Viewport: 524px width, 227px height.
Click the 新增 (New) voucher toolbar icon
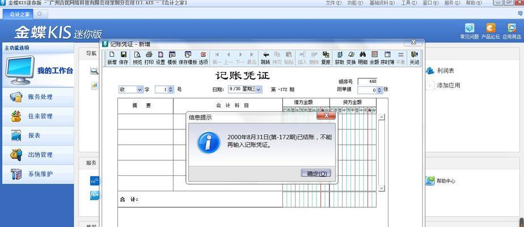[x=112, y=58]
